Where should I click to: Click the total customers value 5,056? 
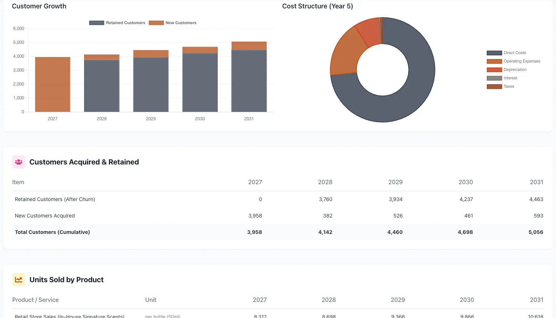tap(536, 232)
